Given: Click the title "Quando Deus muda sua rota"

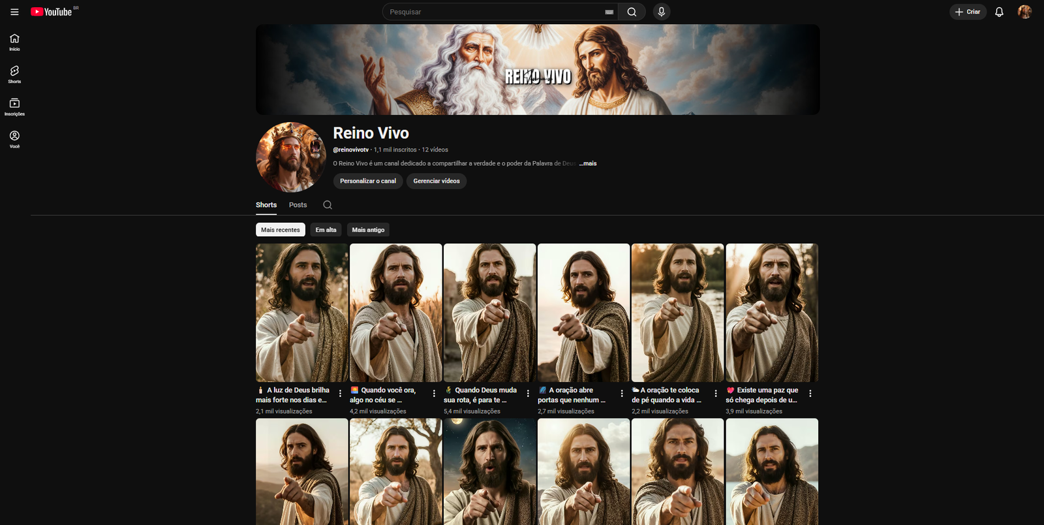Looking at the screenshot, I should [x=481, y=395].
